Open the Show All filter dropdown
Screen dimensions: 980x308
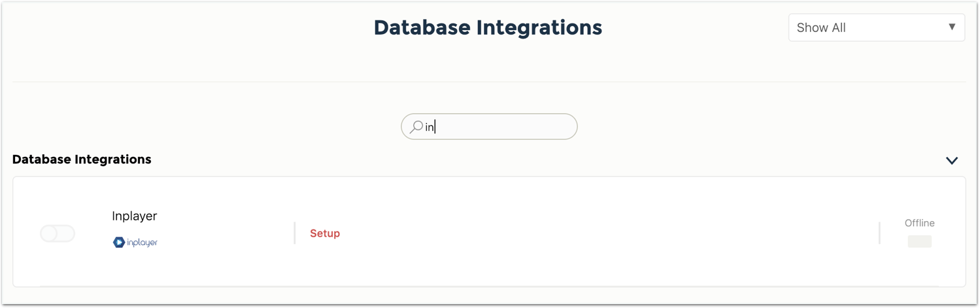[x=877, y=27]
